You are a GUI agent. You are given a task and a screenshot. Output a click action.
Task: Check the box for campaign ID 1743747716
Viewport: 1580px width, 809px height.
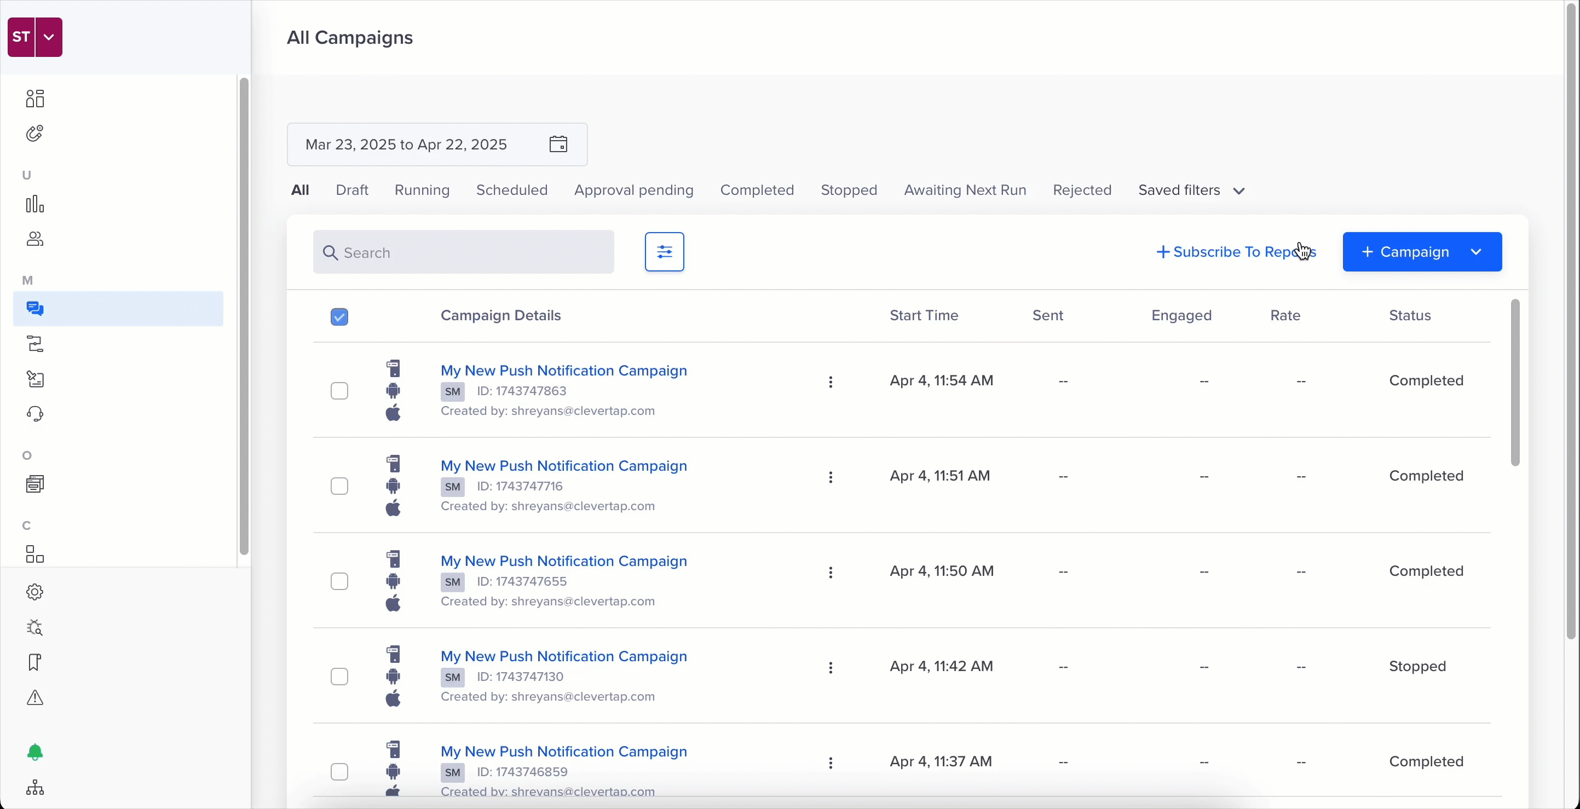339,486
